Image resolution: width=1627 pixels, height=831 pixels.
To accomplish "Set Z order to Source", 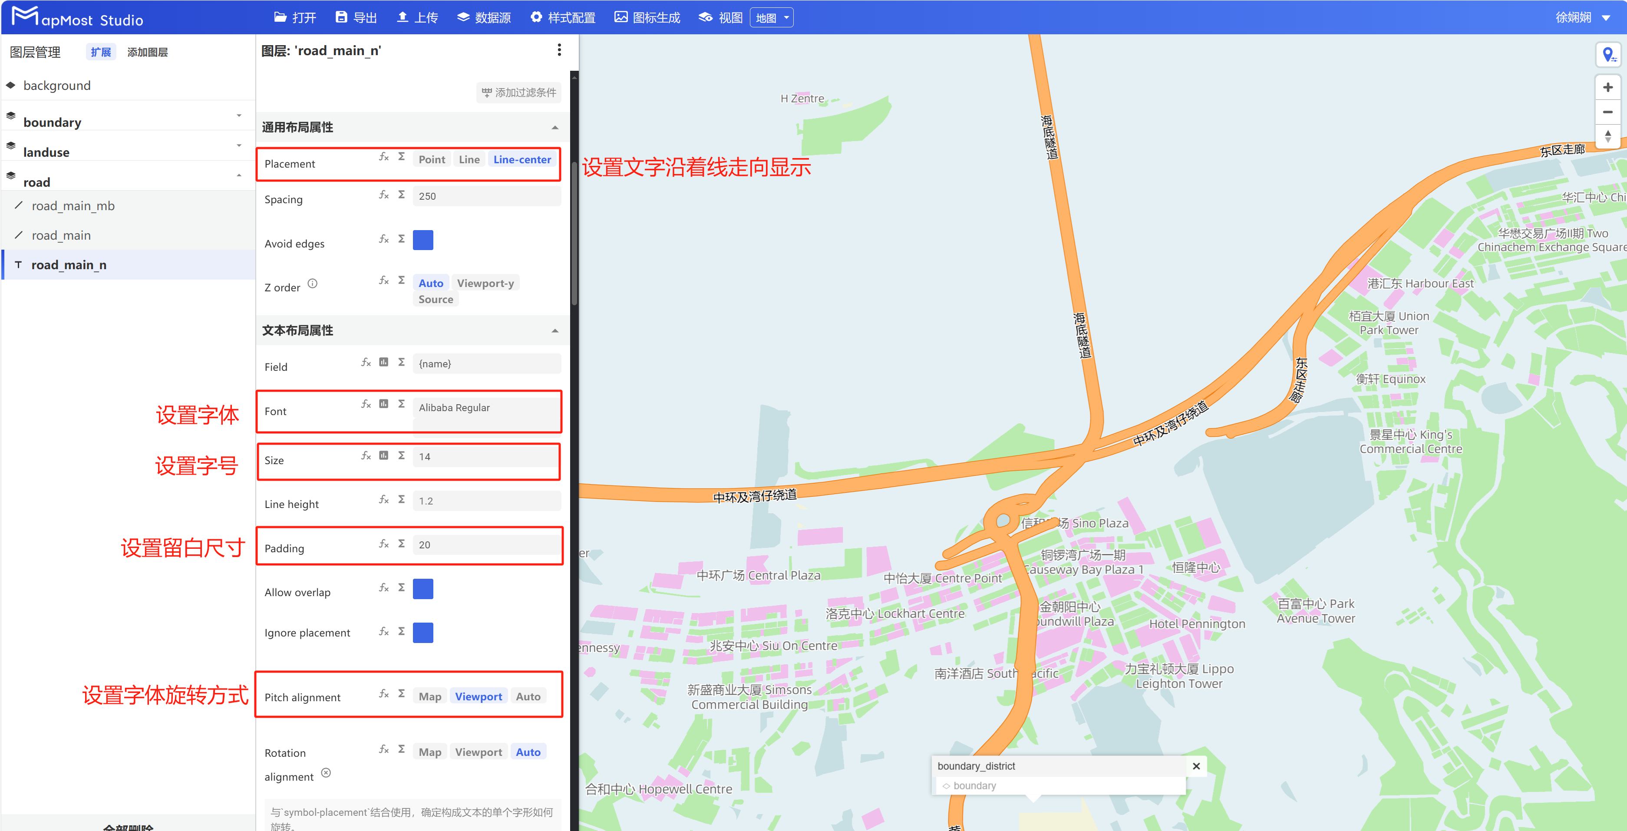I will click(436, 300).
